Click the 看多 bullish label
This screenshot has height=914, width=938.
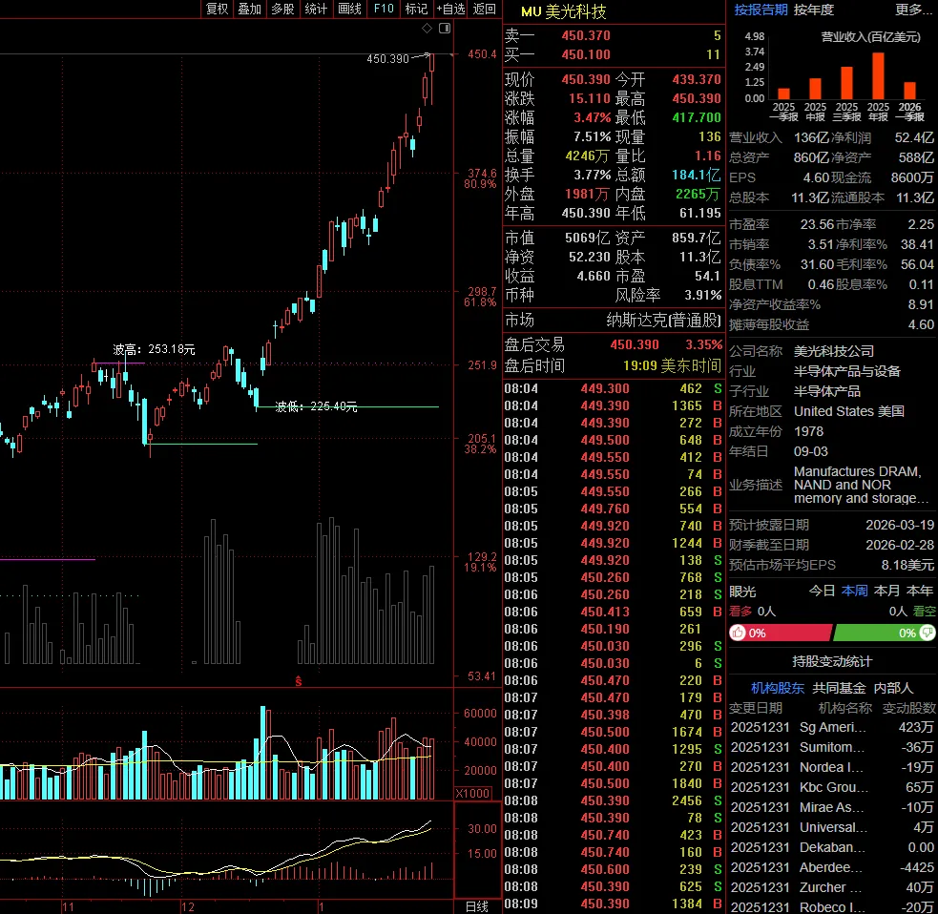[x=740, y=612]
